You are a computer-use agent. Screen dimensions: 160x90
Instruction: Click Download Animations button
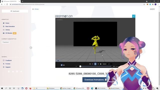coord(95,80)
